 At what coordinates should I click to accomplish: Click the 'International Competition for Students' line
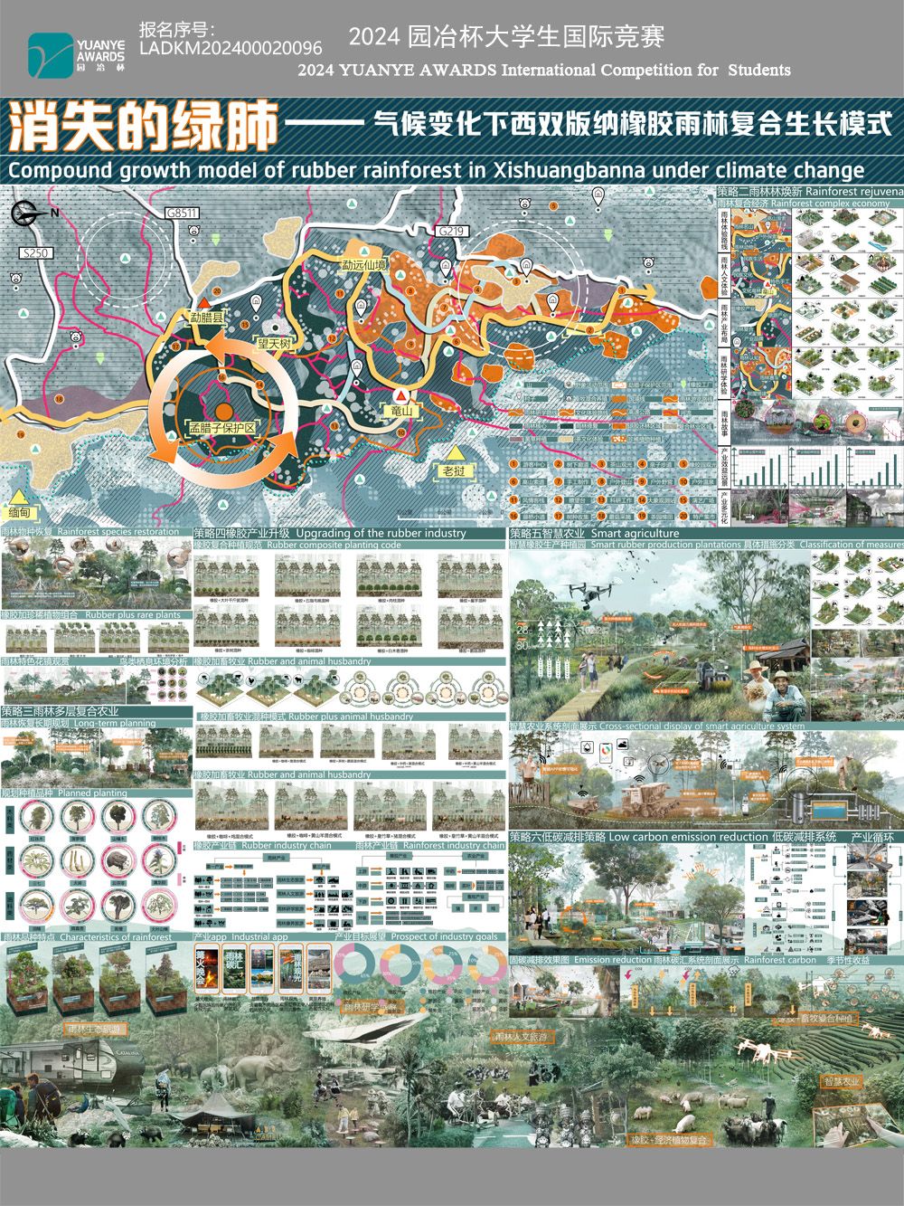point(645,70)
